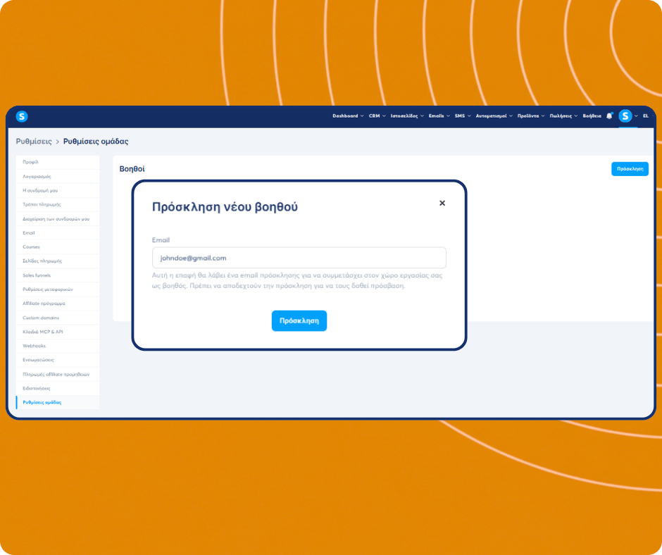The width and height of the screenshot is (662, 555).
Task: Expand the Ιστοσελίδες menu
Action: pos(407,116)
